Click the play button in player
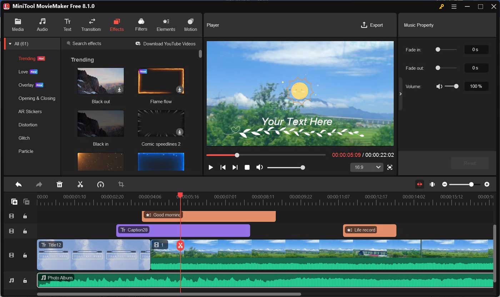The image size is (500, 297). click(211, 167)
